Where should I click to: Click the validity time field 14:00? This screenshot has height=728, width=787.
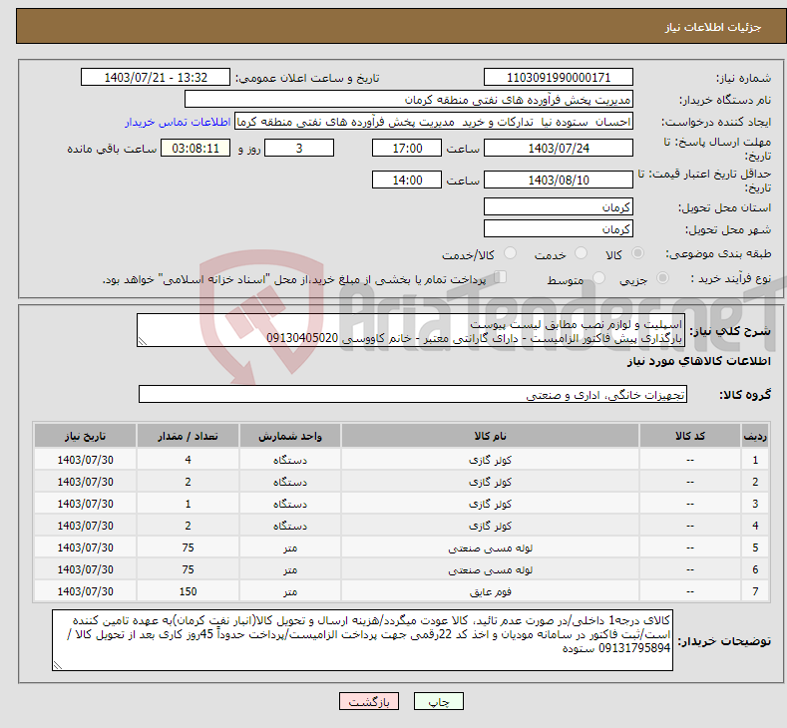[x=407, y=180]
